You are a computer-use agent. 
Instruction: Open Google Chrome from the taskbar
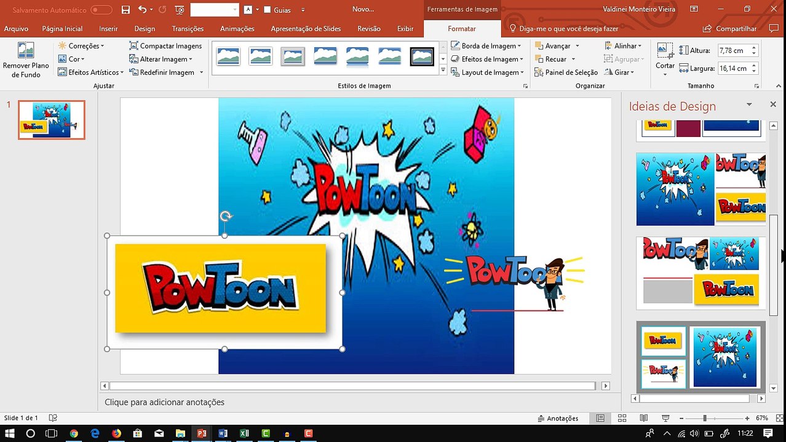(x=74, y=433)
